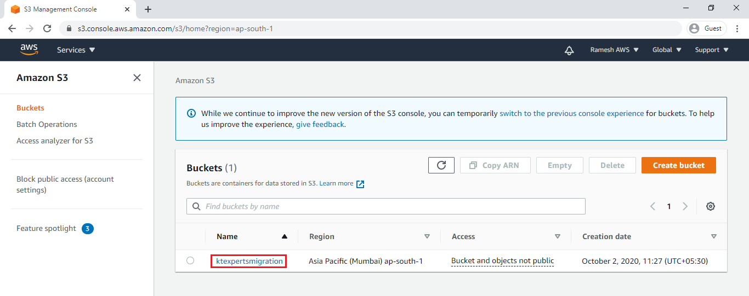749x296 pixels.
Task: Click the give feedback link
Action: [320, 124]
